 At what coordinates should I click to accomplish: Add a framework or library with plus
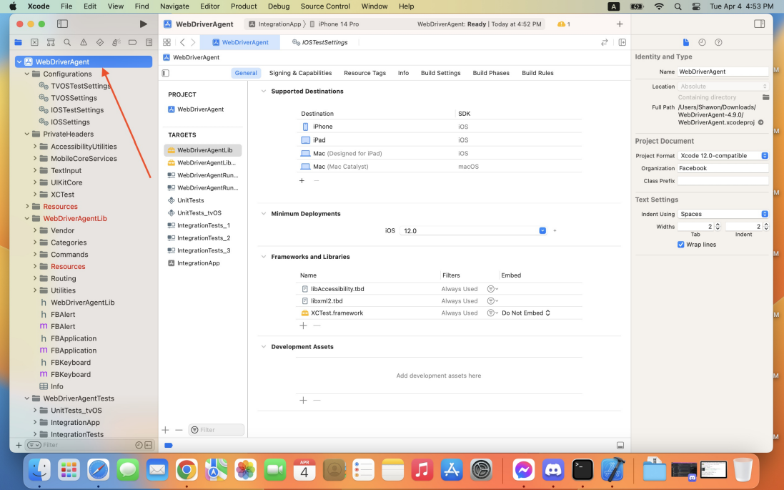click(x=303, y=326)
